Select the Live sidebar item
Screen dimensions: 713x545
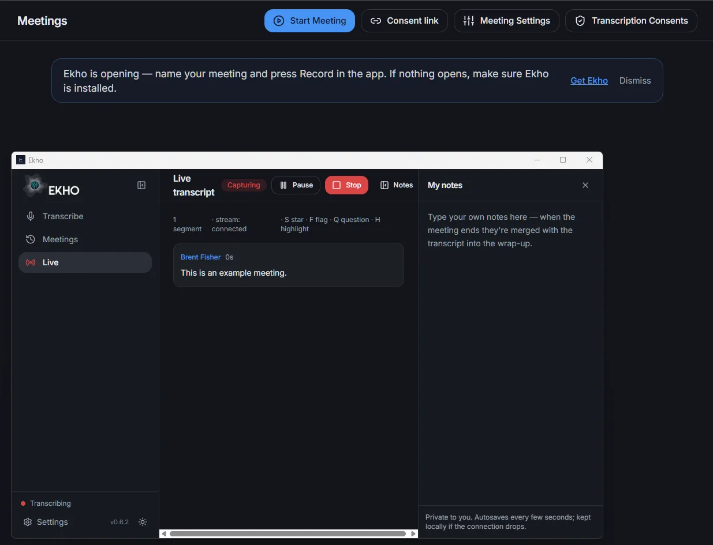[x=85, y=262]
